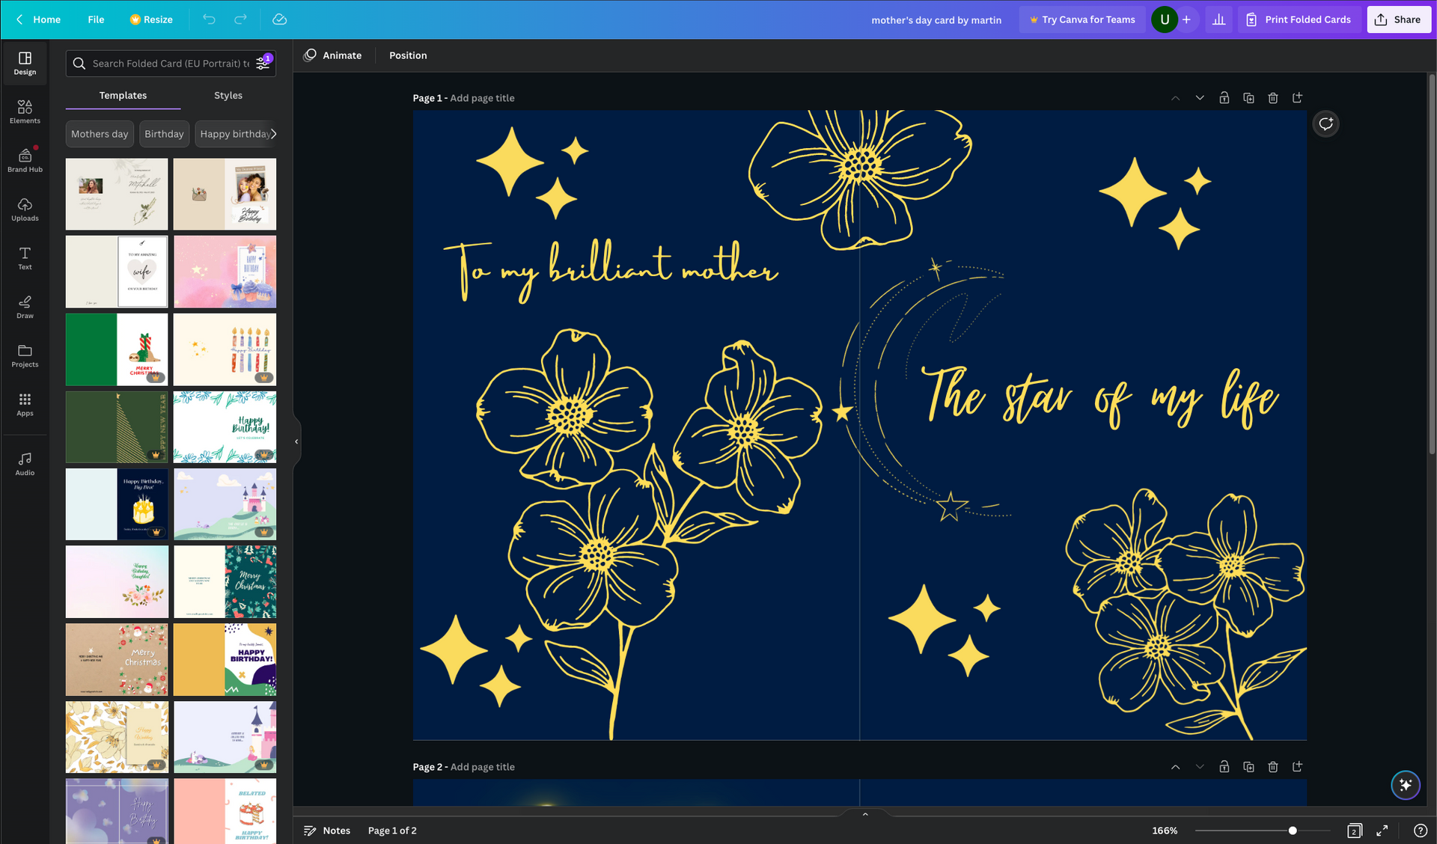The image size is (1437, 844).
Task: Switch to the Styles tab
Action: tap(228, 95)
